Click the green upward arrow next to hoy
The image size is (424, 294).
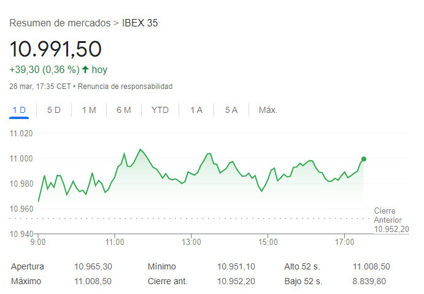[85, 69]
